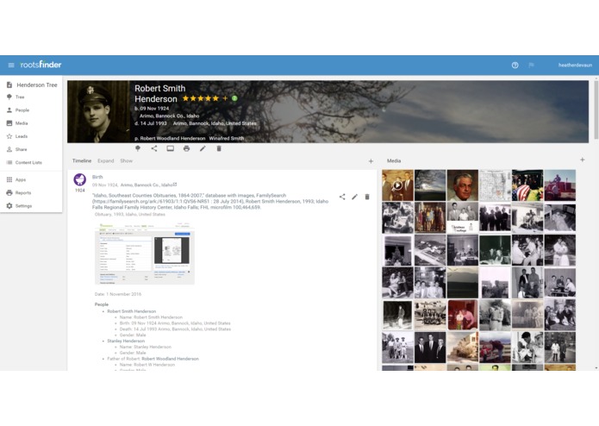
Task: Edit the obituary source citation
Action: pos(354,197)
